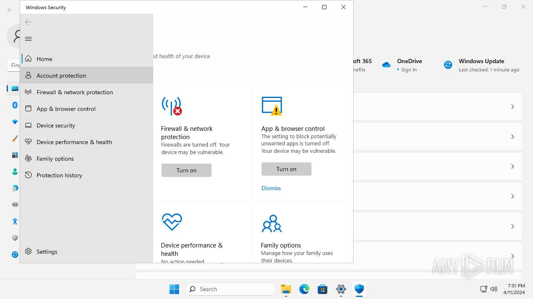Dismiss the App & browser control warning
Viewport: 533px width, 299px height.
tap(271, 188)
